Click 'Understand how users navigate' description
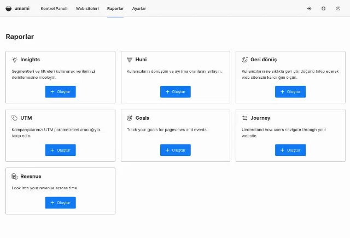The height and width of the screenshot is (238, 350). (284, 132)
